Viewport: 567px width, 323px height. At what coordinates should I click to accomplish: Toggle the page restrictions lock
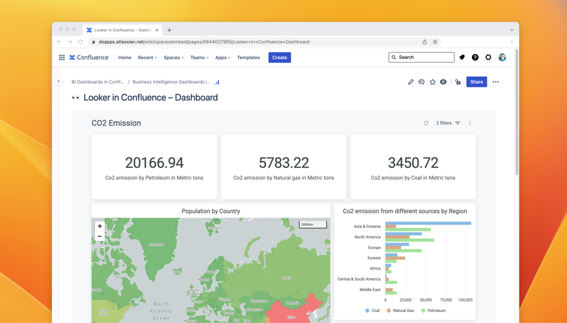(458, 82)
